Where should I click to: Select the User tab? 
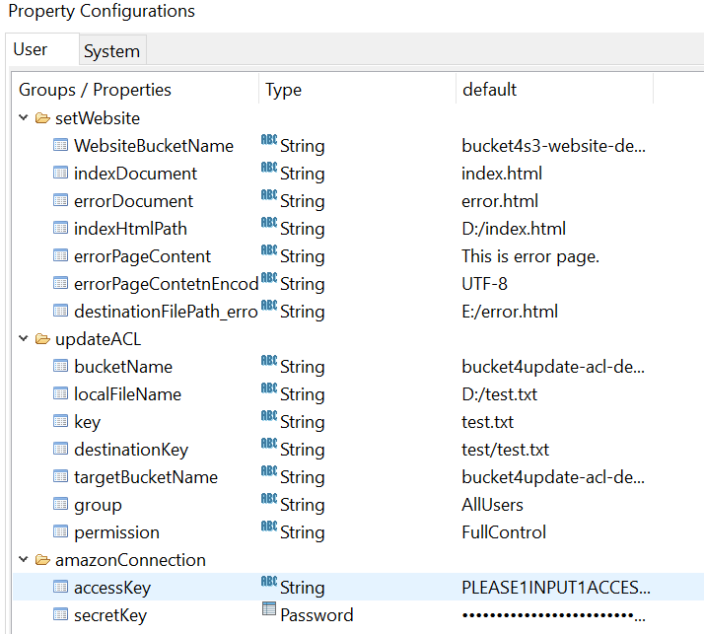(31, 49)
